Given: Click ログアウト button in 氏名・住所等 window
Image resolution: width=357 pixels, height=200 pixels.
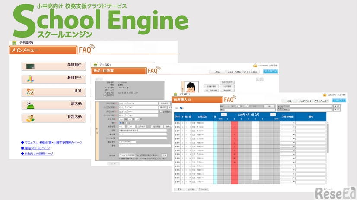Looking at the screenshot, I should click(x=271, y=71).
